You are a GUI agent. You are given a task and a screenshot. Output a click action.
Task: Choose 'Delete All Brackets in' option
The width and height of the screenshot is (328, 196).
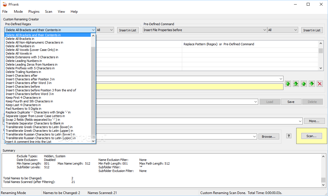pos(48,39)
